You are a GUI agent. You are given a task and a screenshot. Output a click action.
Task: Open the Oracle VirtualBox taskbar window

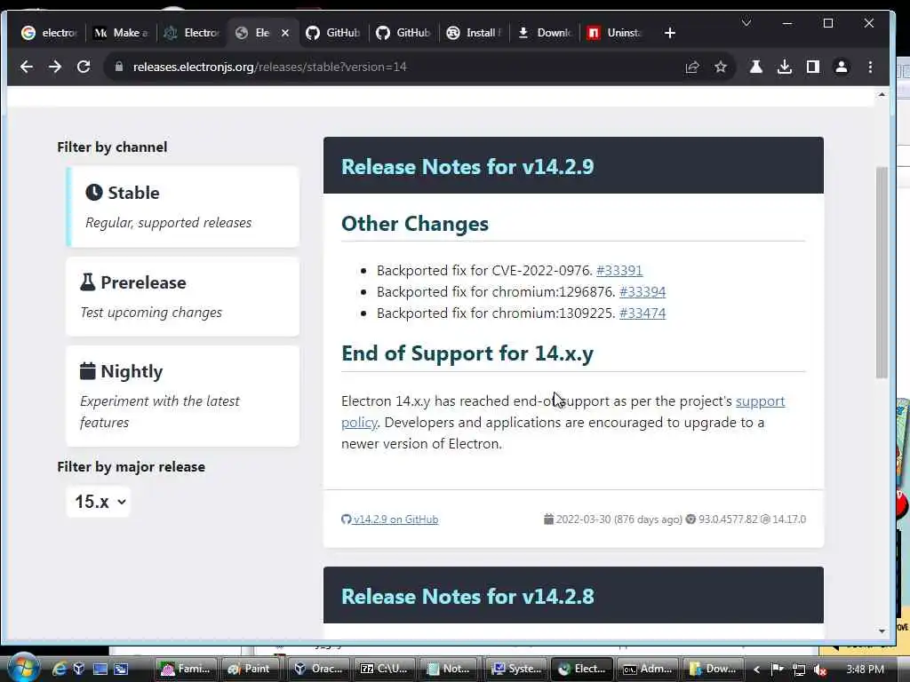tap(318, 670)
